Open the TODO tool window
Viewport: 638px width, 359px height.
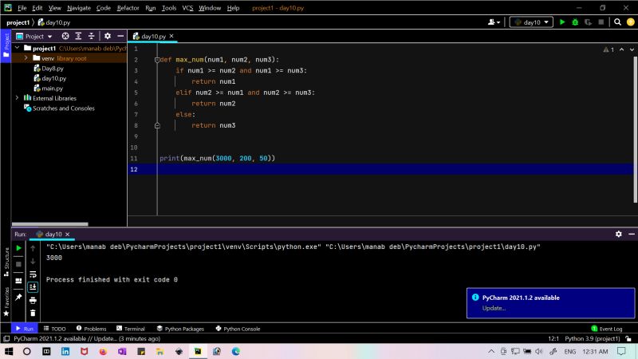(x=54, y=329)
